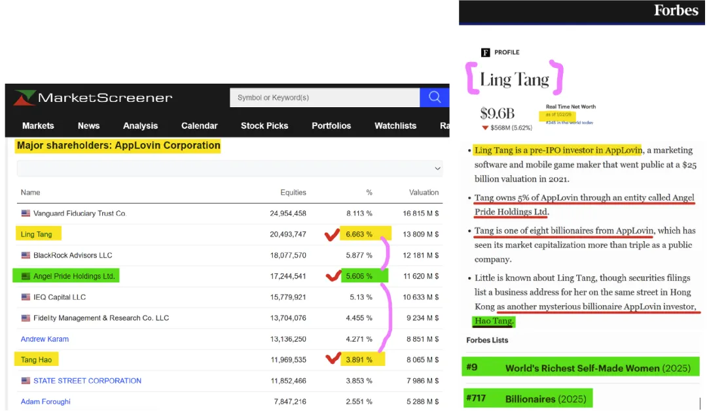Click equities value 20,493,747
Image resolution: width=707 pixels, height=411 pixels.
click(287, 234)
